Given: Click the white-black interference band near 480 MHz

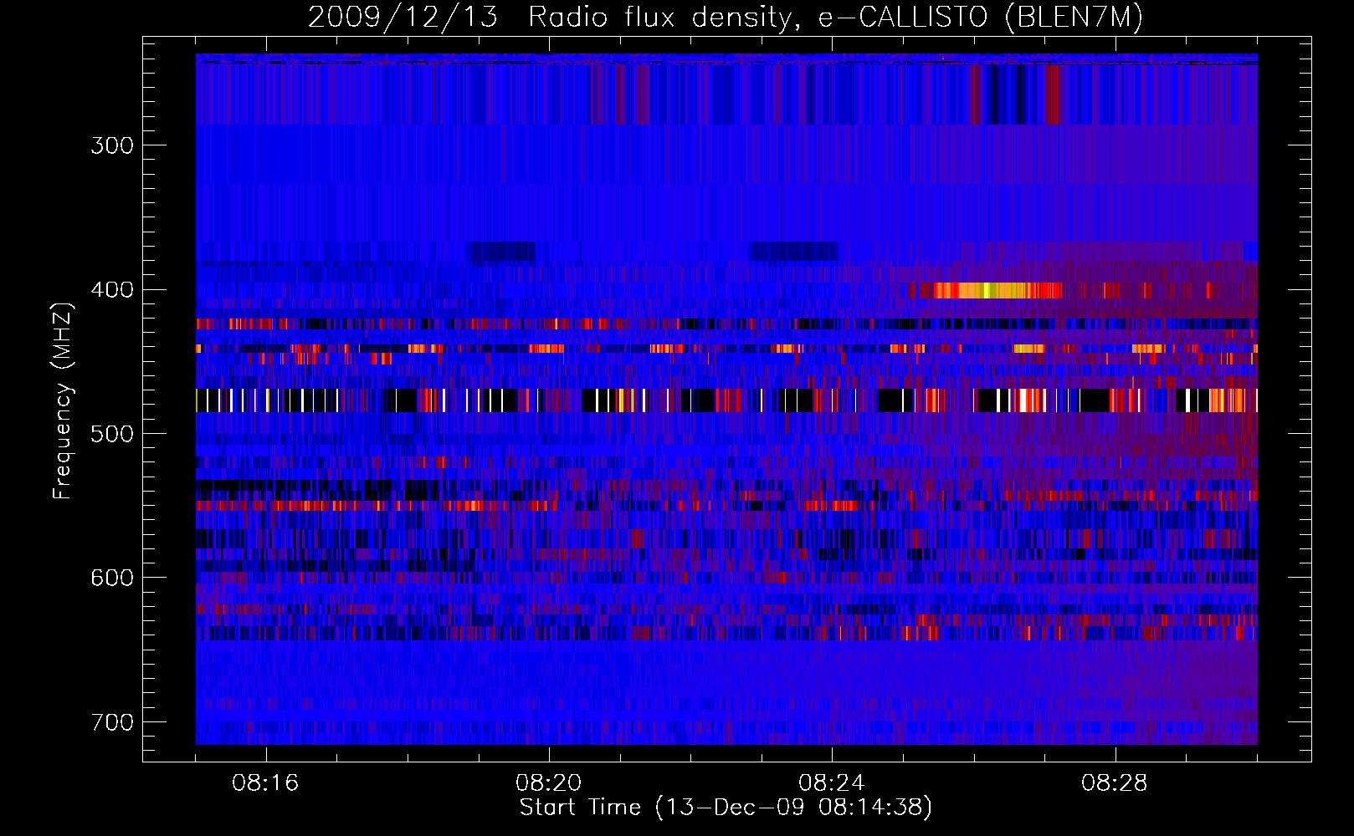Looking at the screenshot, I should coord(726,400).
